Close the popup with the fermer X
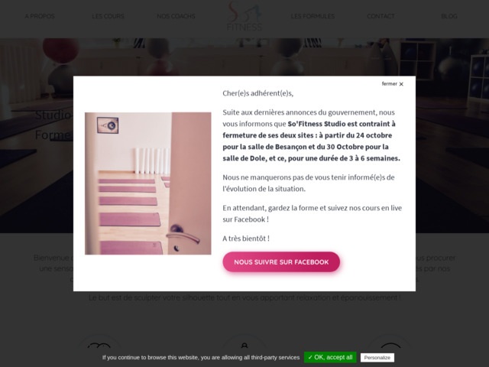This screenshot has width=489, height=367. point(401,84)
